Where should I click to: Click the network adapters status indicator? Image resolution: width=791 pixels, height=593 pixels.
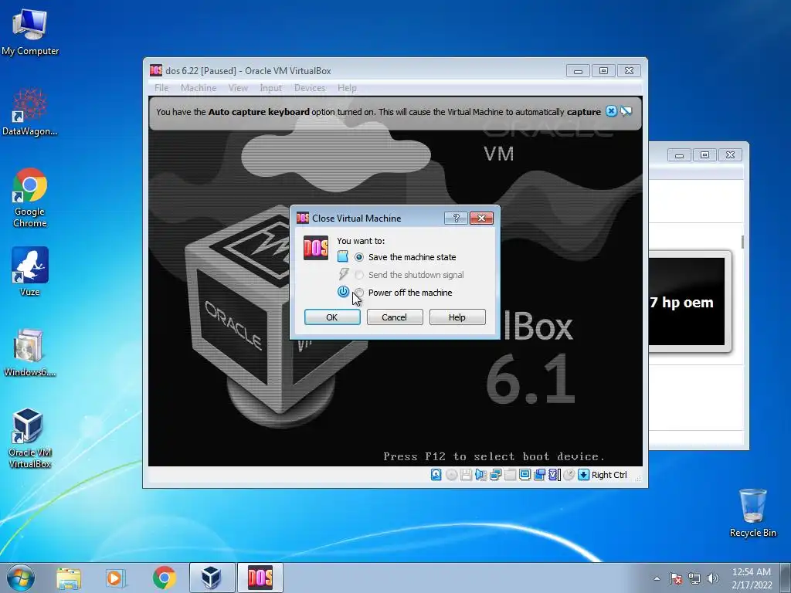pyautogui.click(x=495, y=475)
